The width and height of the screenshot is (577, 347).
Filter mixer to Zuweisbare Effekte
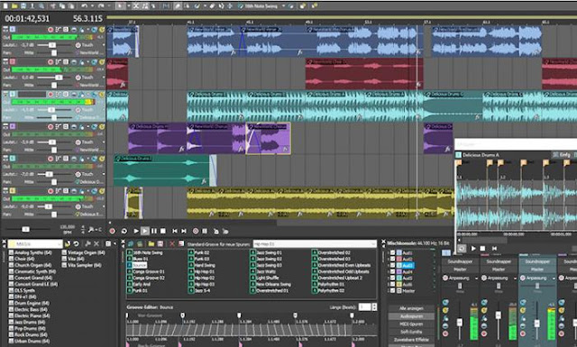(x=411, y=340)
